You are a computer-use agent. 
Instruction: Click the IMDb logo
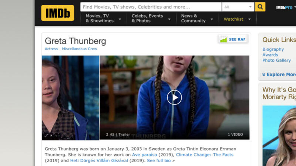pyautogui.click(x=58, y=13)
